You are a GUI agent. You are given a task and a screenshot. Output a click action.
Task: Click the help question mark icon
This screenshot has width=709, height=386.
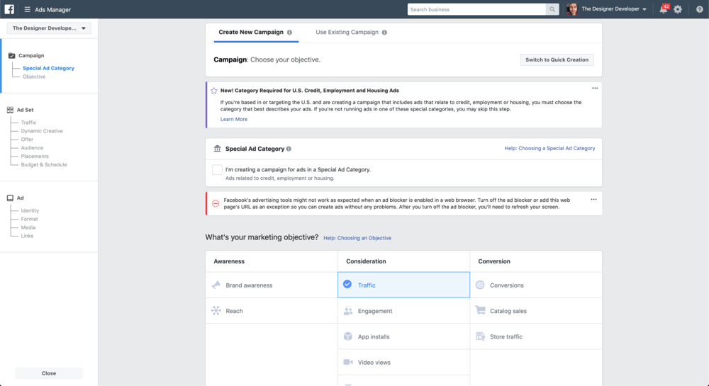(x=699, y=9)
